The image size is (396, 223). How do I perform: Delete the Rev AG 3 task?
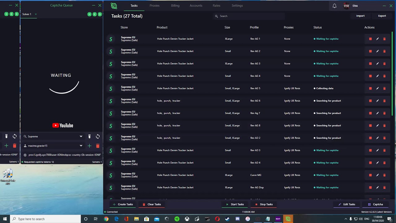[x=385, y=63]
